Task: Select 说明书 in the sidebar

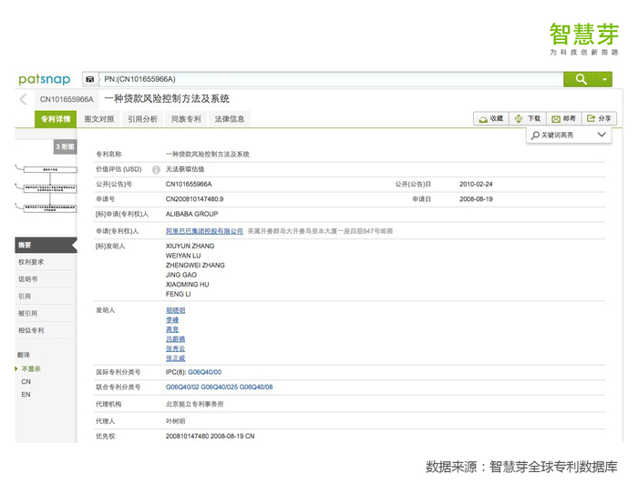Action: (x=46, y=279)
